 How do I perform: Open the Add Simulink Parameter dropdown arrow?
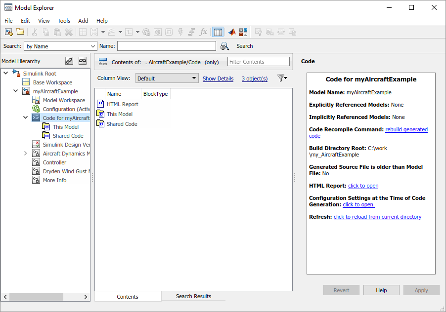point(103,32)
